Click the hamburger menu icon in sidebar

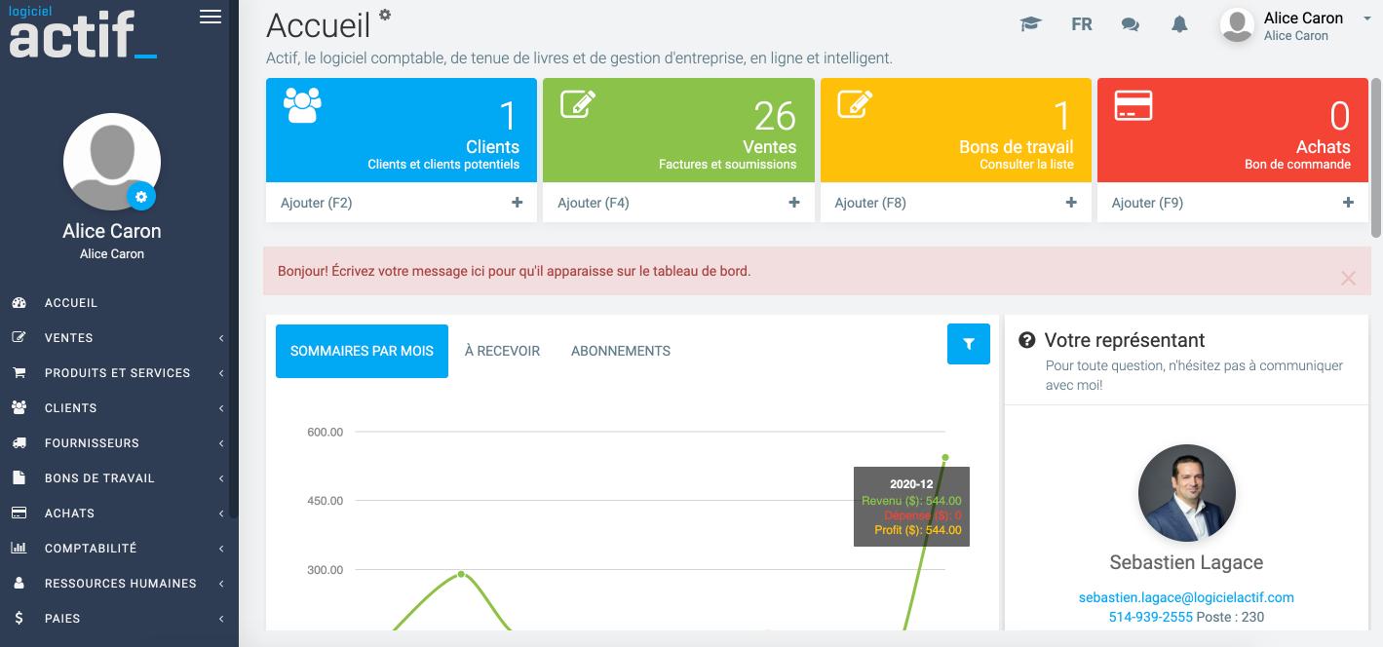tap(210, 17)
